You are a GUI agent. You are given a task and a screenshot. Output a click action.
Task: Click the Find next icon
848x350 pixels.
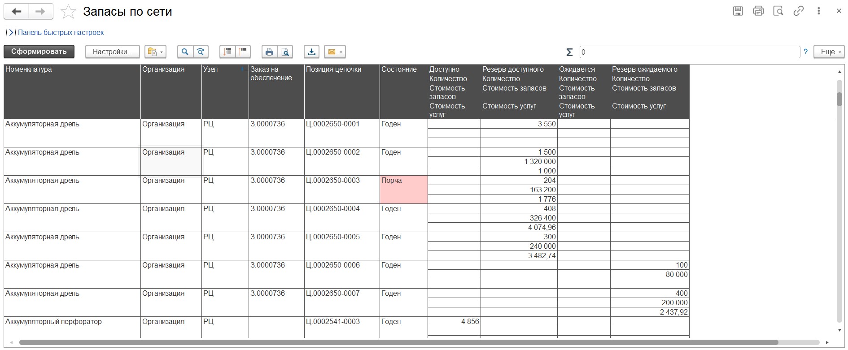201,52
